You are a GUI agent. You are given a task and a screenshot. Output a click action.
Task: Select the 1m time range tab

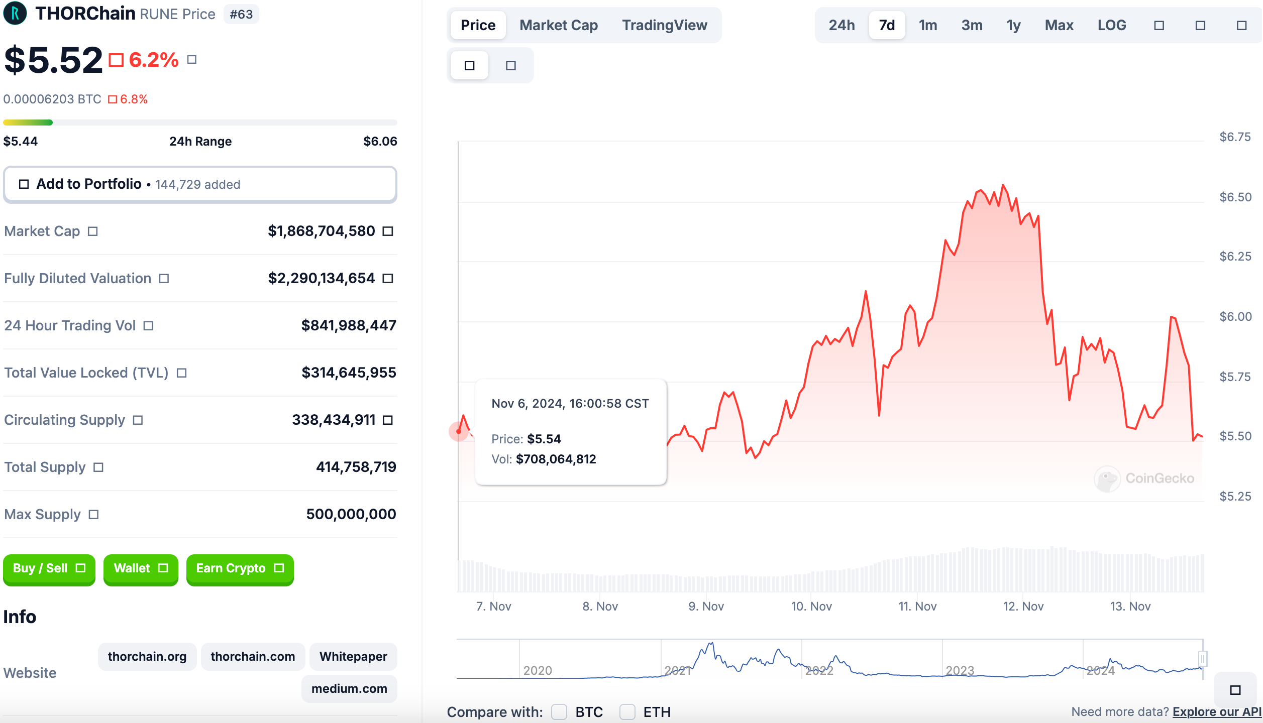pyautogui.click(x=927, y=26)
